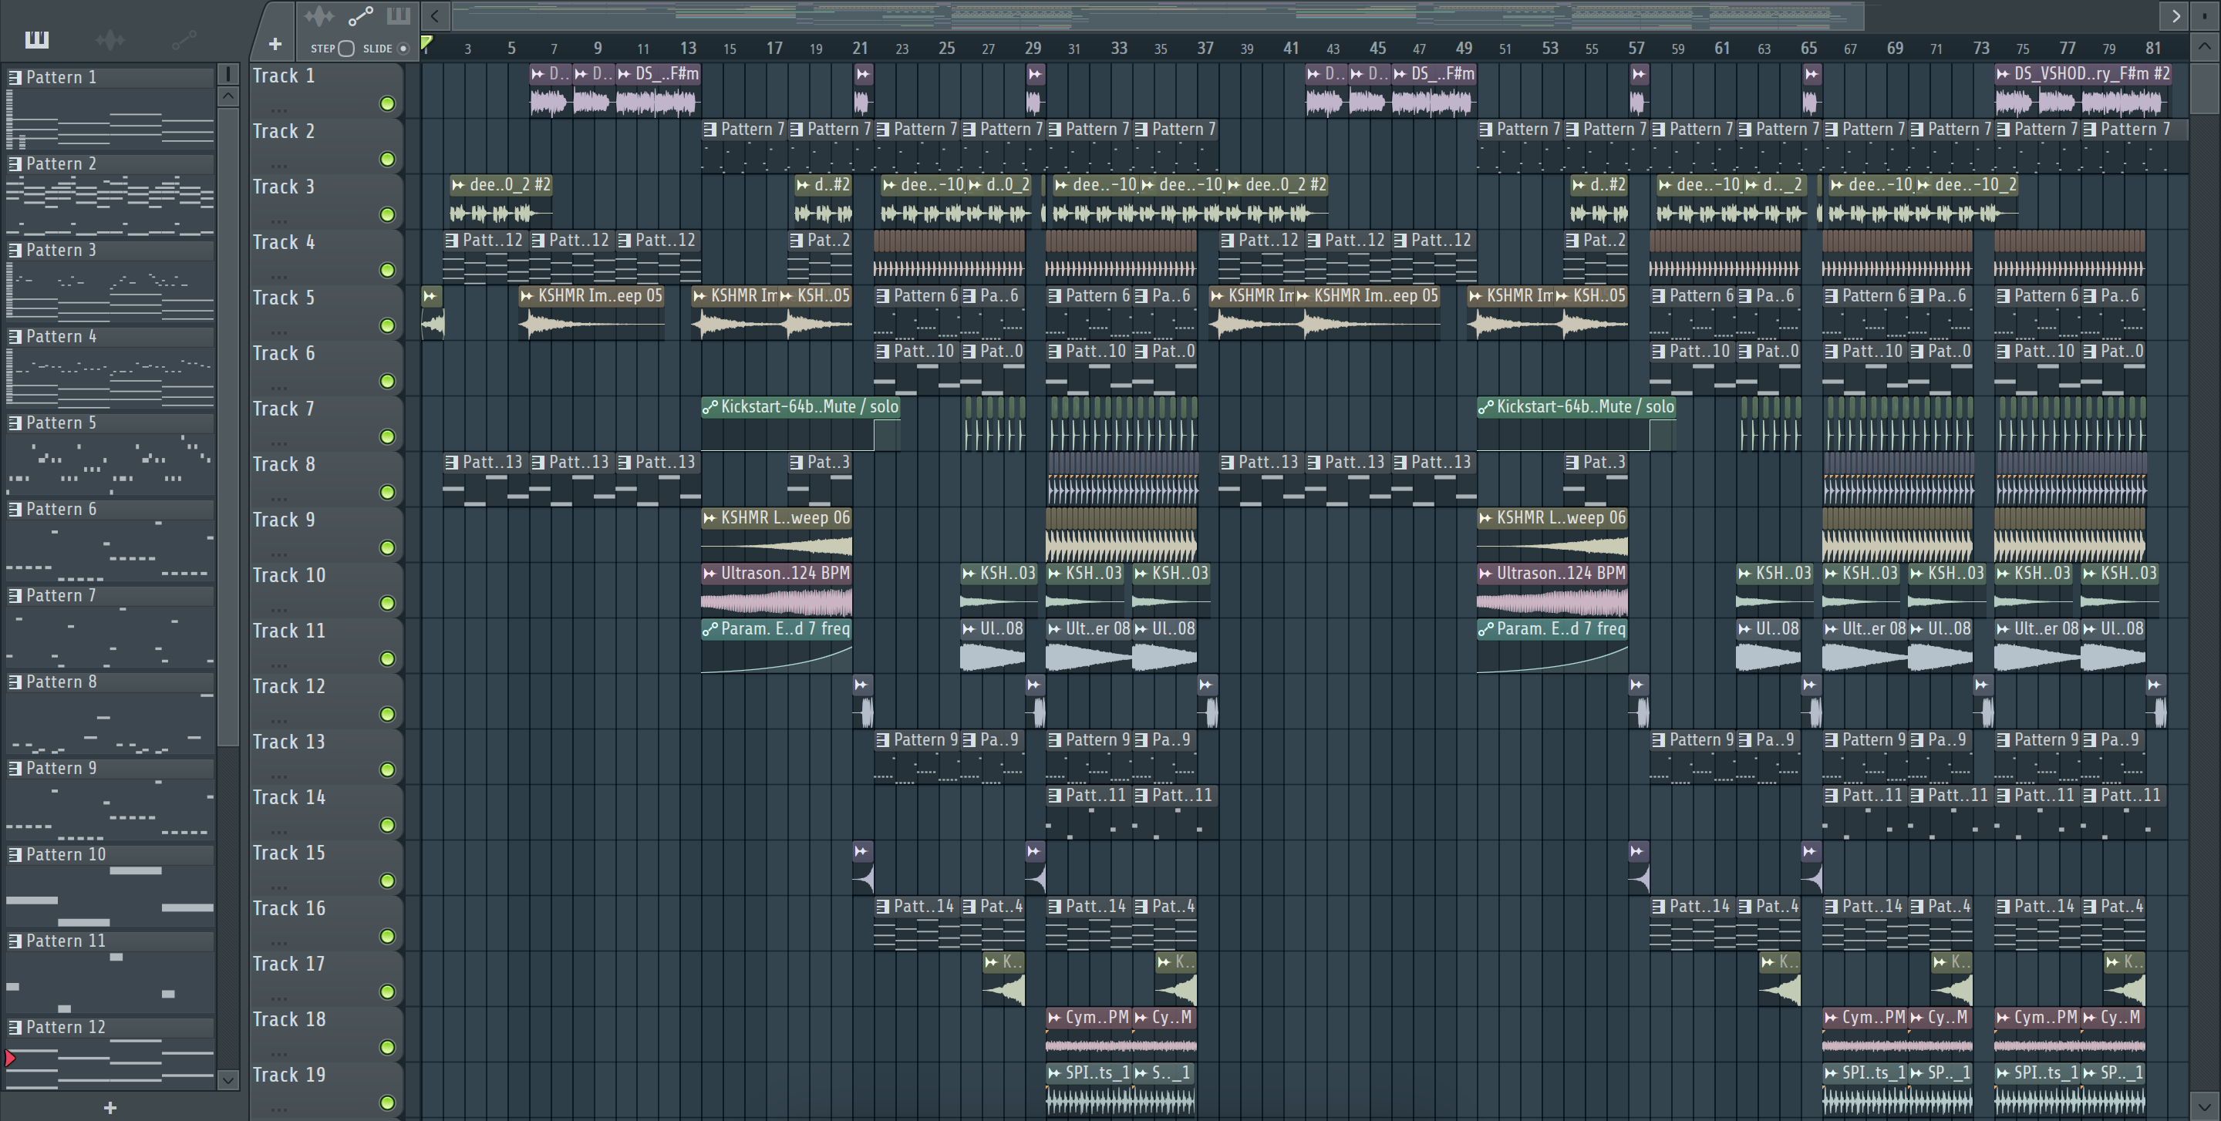Open menu of first Cym..PM clip on Track 18
Image resolution: width=2221 pixels, height=1121 pixels.
(1054, 1018)
